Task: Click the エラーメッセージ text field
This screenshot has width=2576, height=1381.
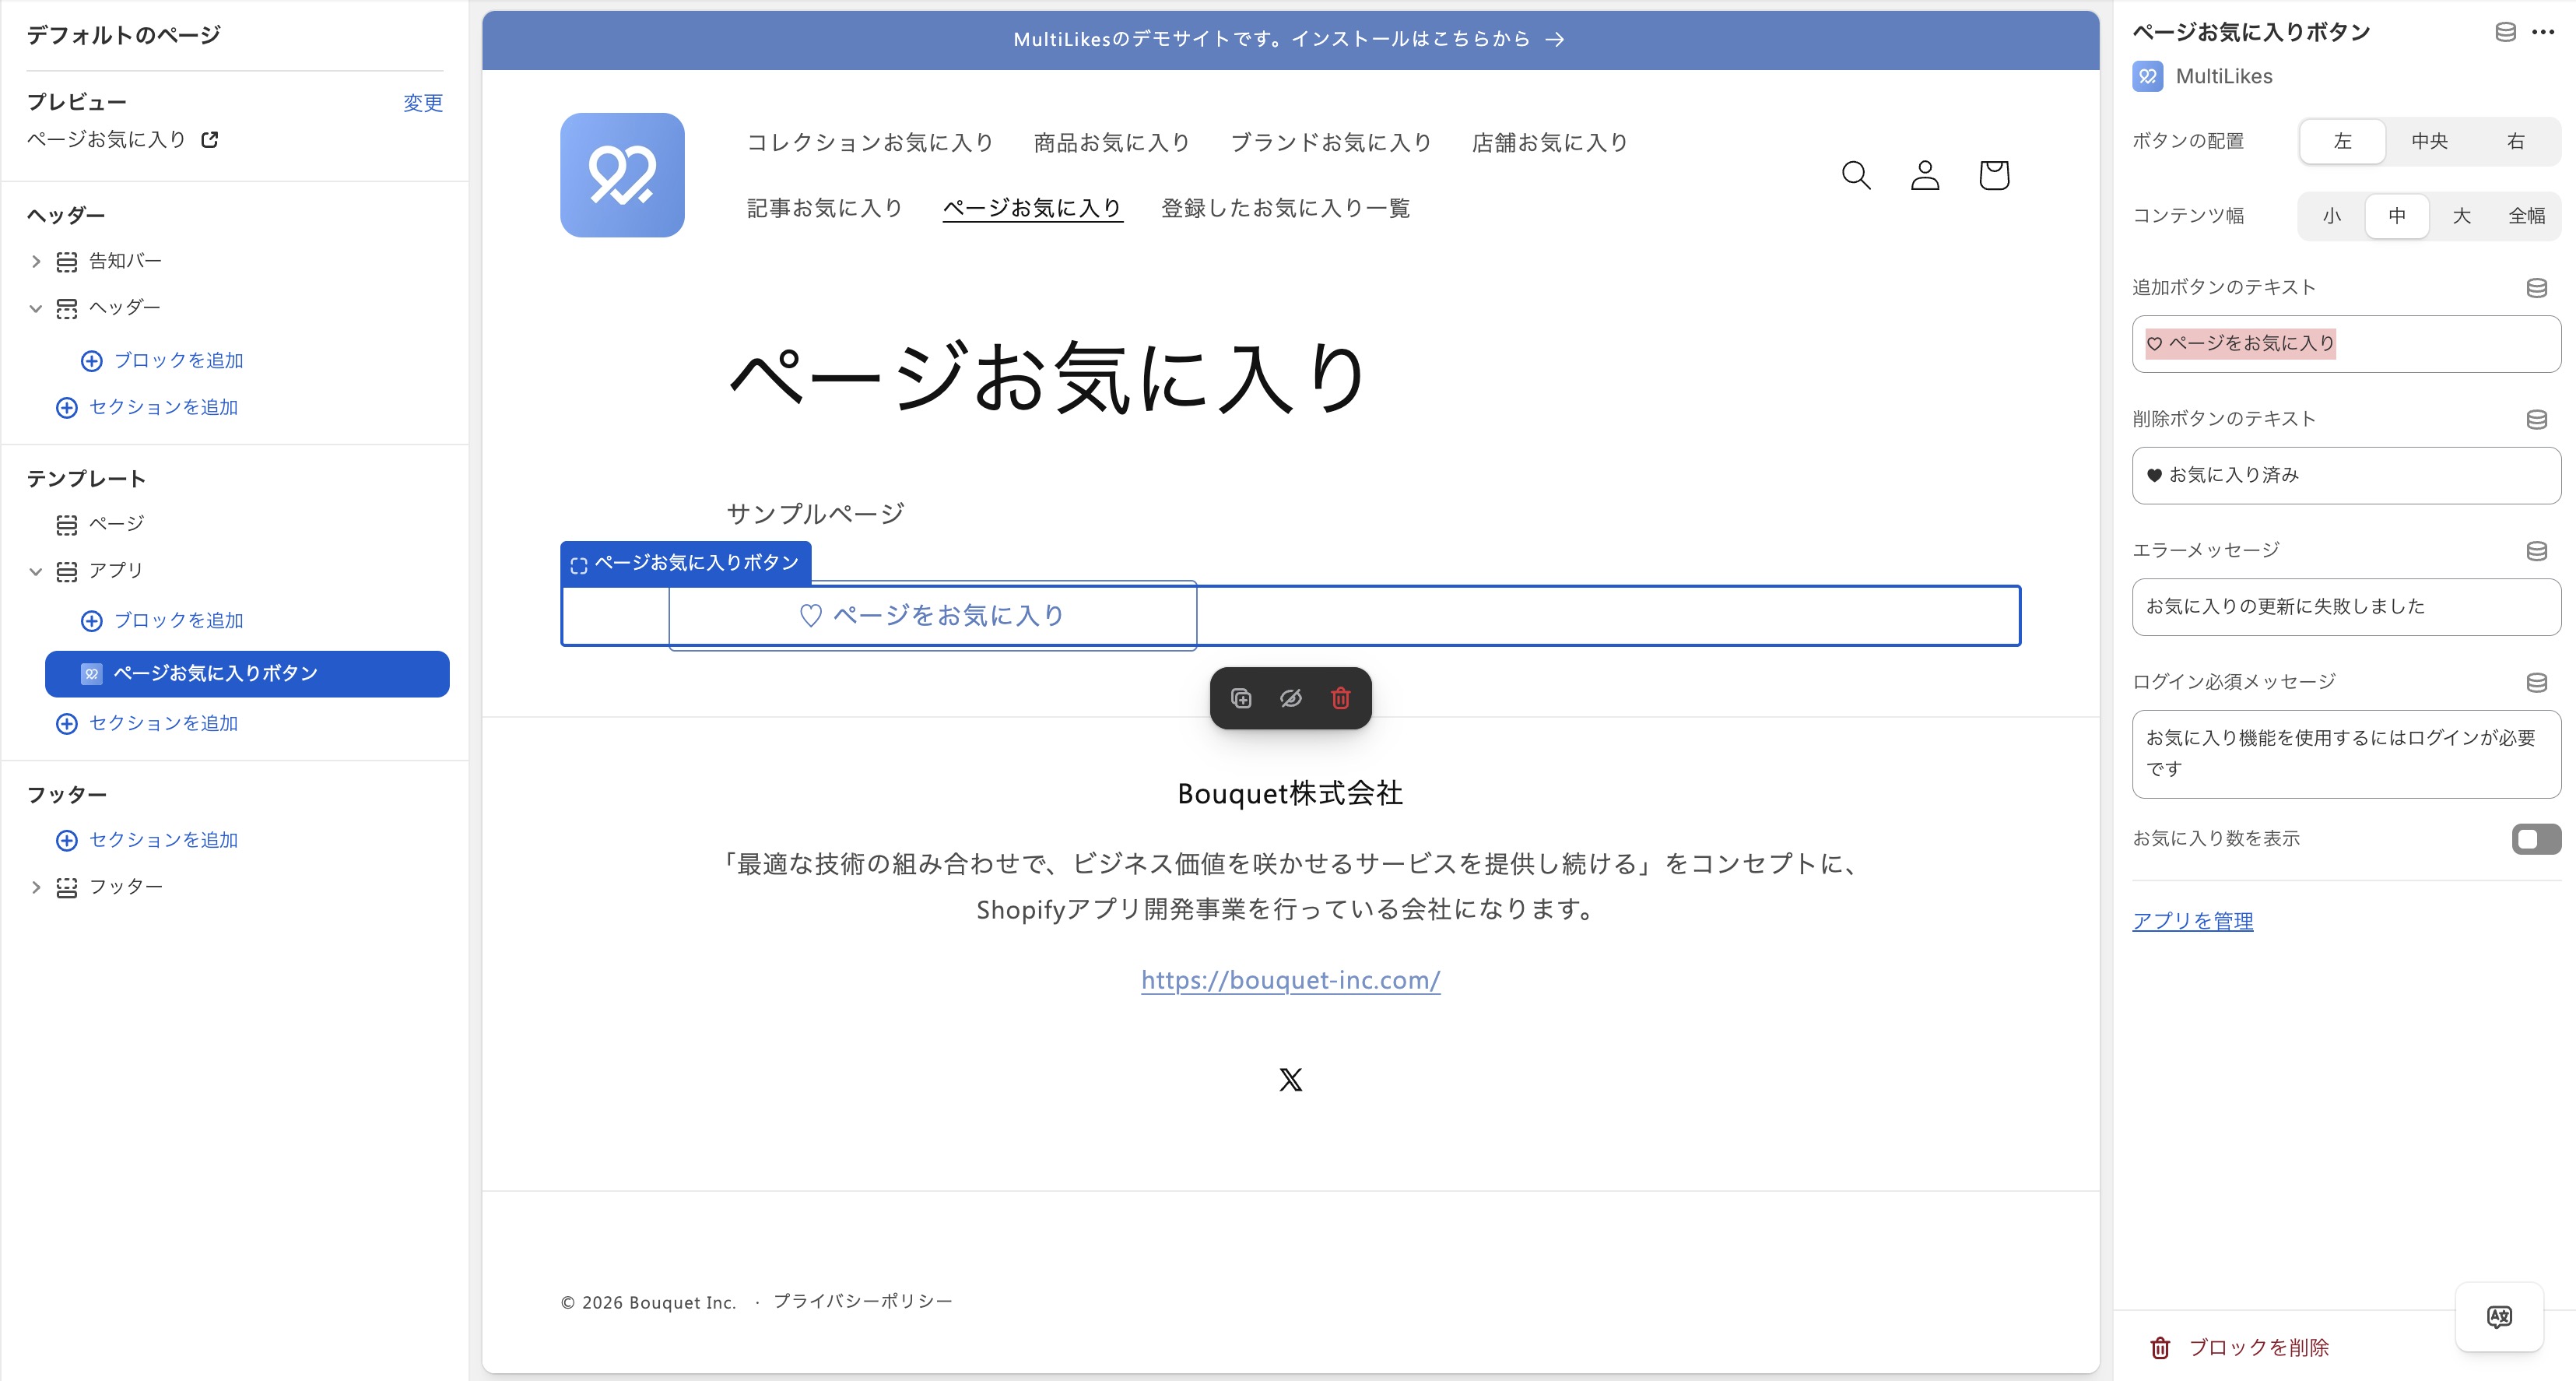Action: tap(2345, 607)
